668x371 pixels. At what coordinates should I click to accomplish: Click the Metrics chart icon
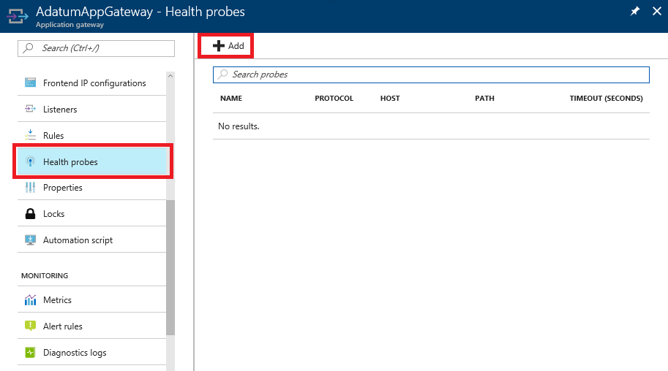30,300
